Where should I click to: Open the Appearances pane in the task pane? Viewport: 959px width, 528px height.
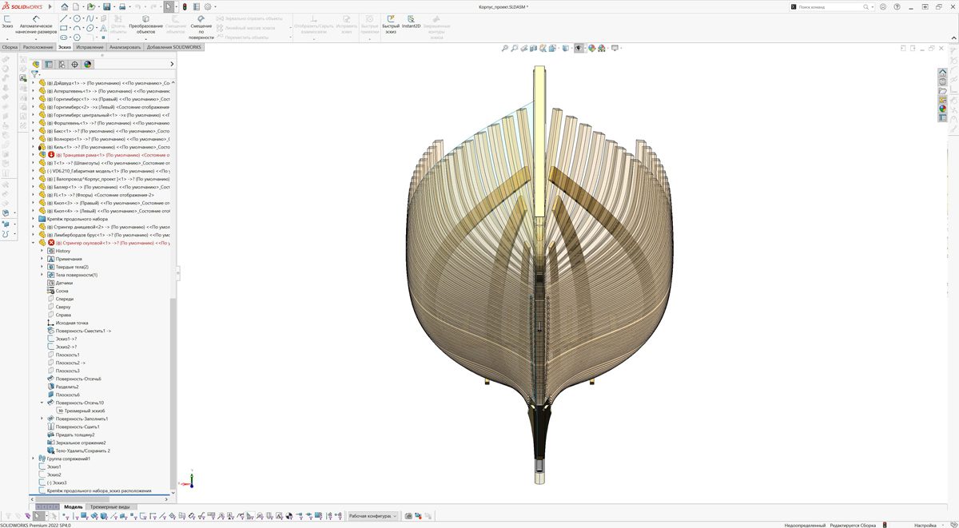[942, 108]
